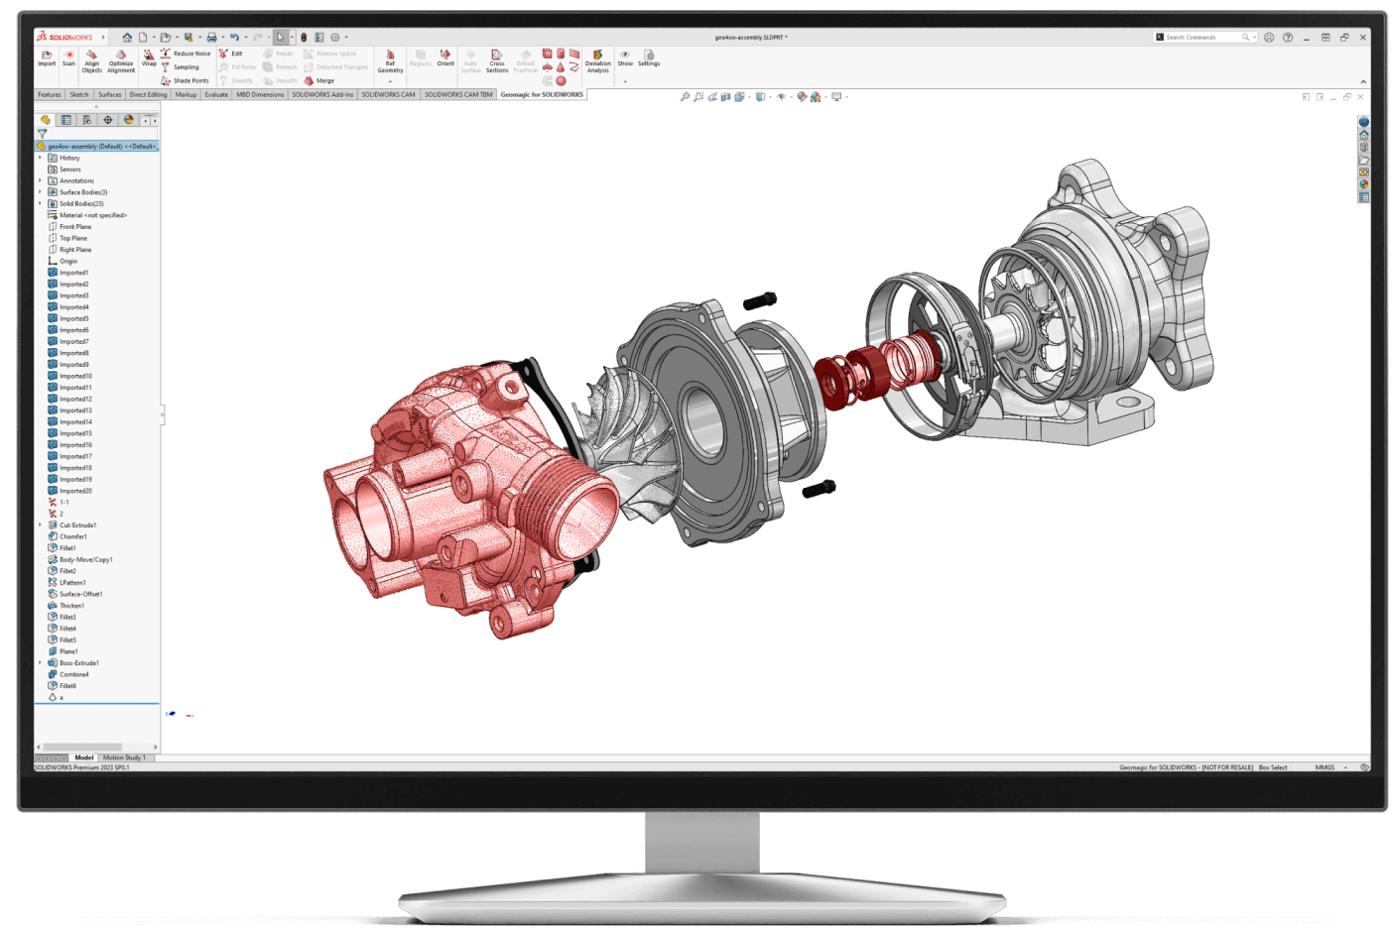Click the Settings button in ribbon
Screen dimensions: 1395x930
click(x=649, y=58)
